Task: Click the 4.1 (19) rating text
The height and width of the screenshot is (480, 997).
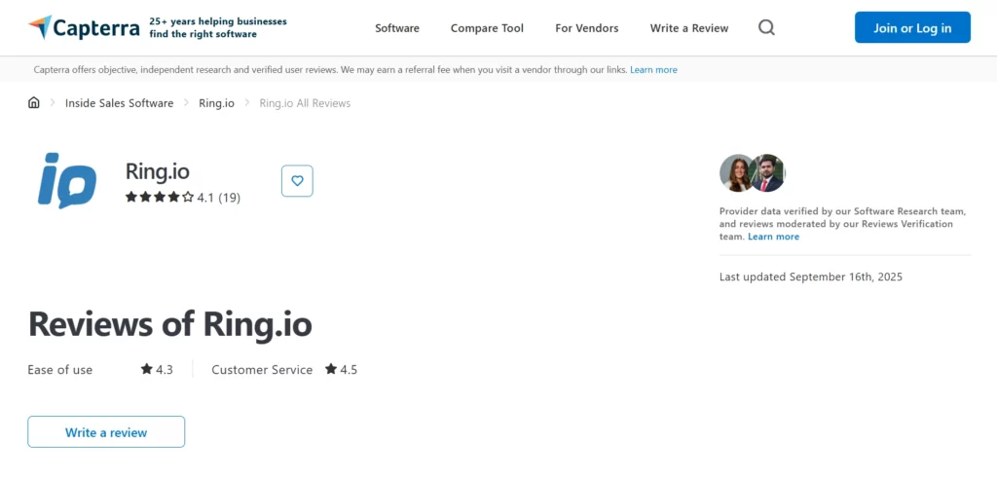Action: (219, 198)
